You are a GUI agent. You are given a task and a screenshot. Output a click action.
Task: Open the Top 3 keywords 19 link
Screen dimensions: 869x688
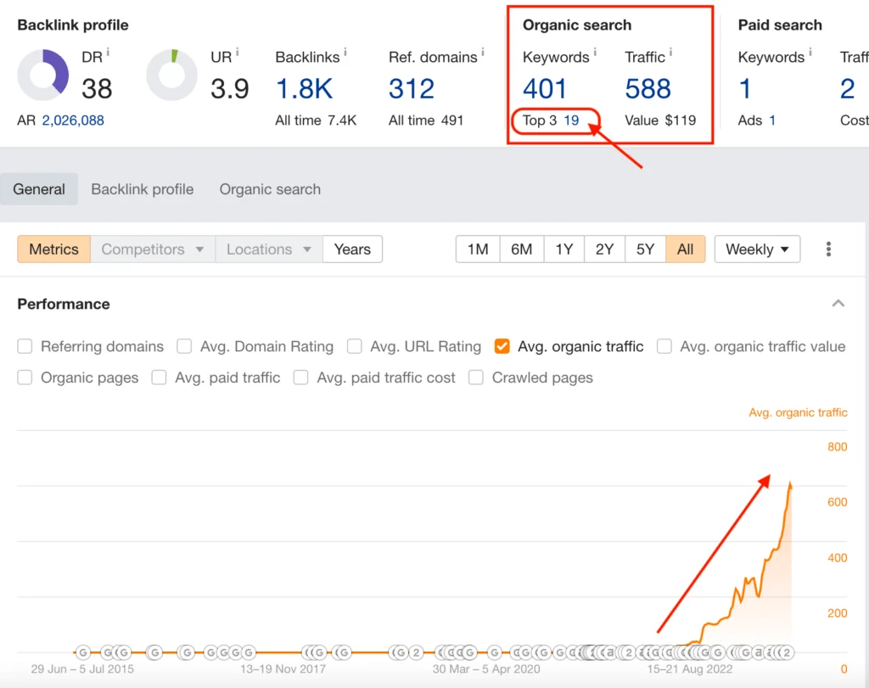pyautogui.click(x=571, y=120)
